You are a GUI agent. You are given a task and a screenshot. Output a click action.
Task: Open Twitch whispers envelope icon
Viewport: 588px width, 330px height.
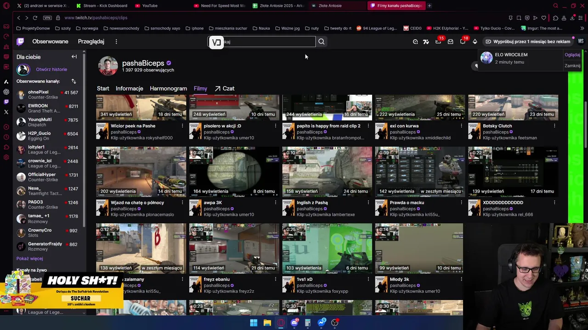click(x=450, y=42)
